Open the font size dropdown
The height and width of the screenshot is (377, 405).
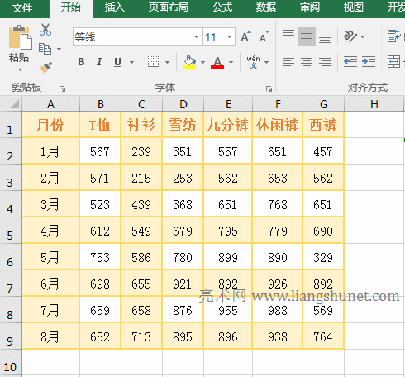point(229,36)
